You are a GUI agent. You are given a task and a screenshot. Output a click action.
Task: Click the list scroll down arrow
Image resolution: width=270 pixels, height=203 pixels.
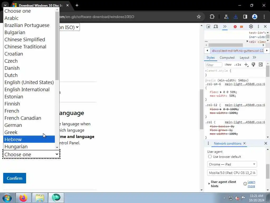[57, 147]
